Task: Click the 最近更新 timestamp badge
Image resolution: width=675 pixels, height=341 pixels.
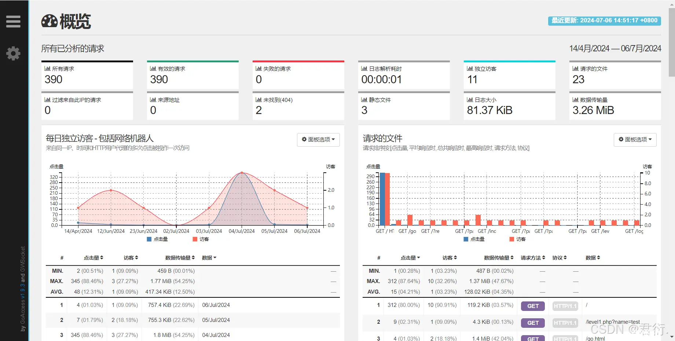Action: tap(605, 21)
